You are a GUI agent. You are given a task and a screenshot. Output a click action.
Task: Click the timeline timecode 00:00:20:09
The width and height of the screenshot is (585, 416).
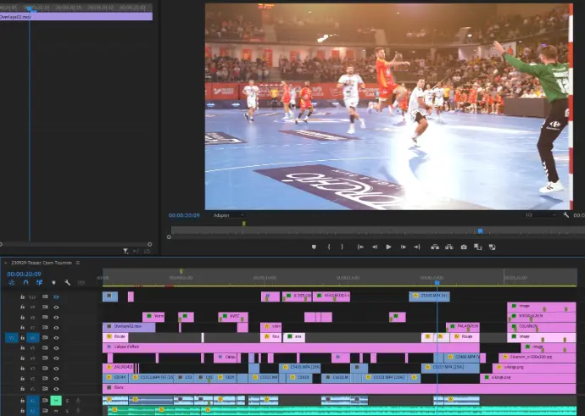[x=24, y=274]
